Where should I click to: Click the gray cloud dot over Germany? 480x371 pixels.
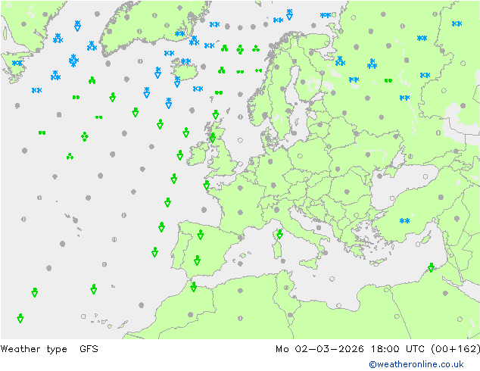[x=273, y=185]
